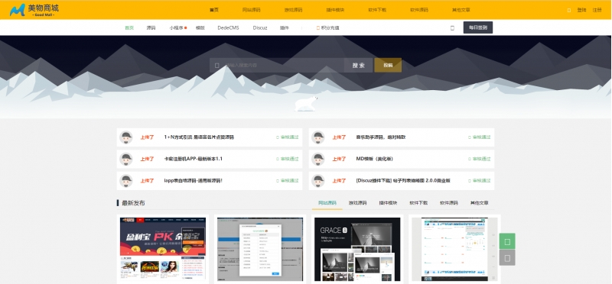
Task: Switch to 游戏源码 tab under 最新发布
Action: [x=357, y=203]
